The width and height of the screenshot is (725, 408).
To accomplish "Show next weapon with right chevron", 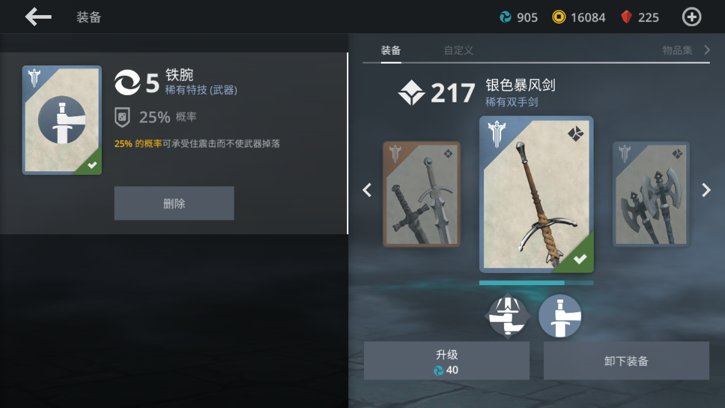I will pyautogui.click(x=706, y=190).
